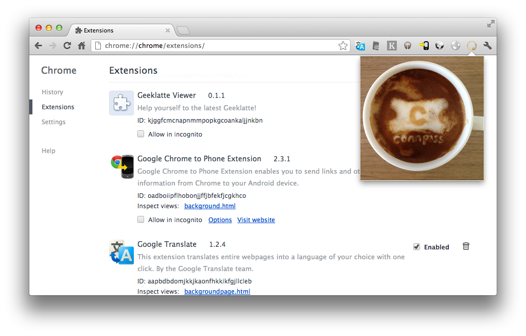Open the gray @ page extension icon
This screenshot has height=336, width=526.
[x=376, y=46]
